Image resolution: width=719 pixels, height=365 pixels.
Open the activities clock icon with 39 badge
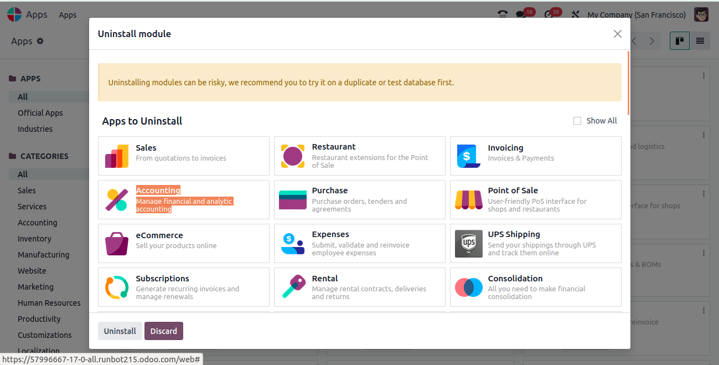coord(549,15)
